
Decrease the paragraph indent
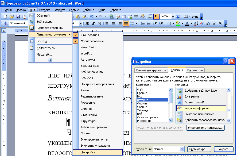pos(155,24)
